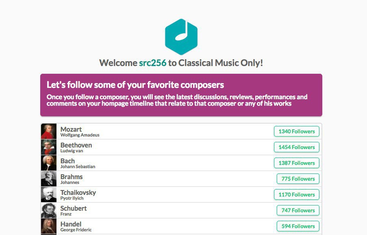Open the Beethoven composer name link
The width and height of the screenshot is (367, 235).
click(x=76, y=145)
